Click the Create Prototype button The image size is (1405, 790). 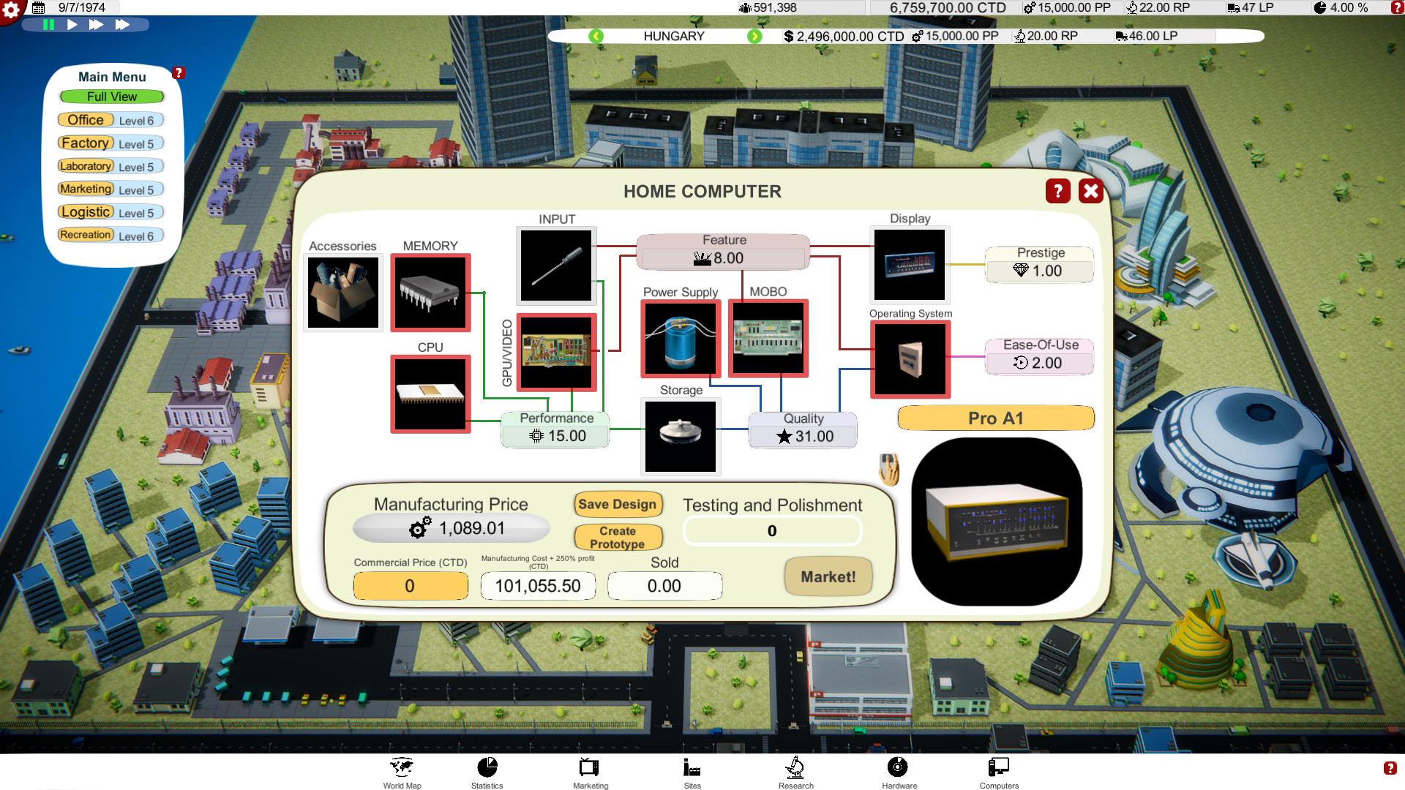[618, 536]
